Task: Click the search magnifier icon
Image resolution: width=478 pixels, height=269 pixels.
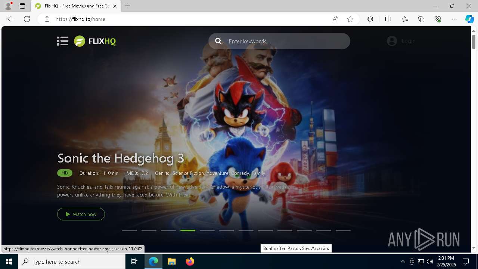Action: pyautogui.click(x=218, y=41)
